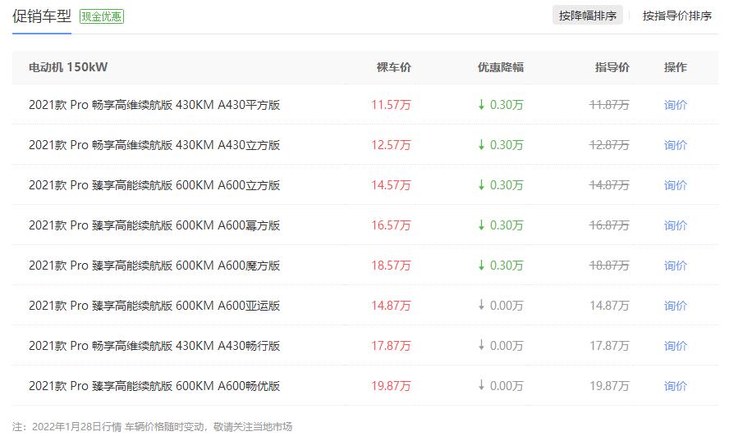Open the A430平方版 model name
Image resolution: width=729 pixels, height=436 pixels.
(154, 105)
